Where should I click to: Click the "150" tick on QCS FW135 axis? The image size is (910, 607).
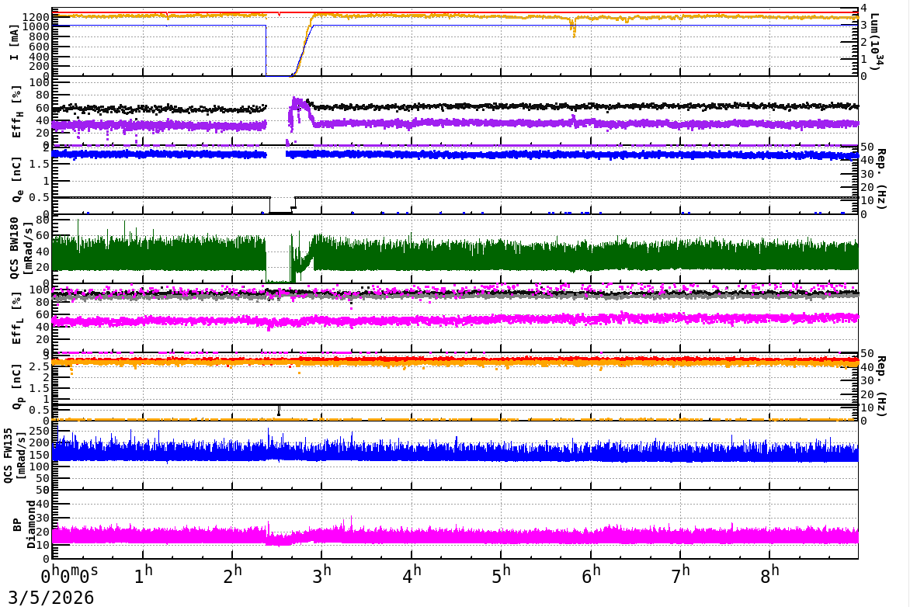(40, 455)
